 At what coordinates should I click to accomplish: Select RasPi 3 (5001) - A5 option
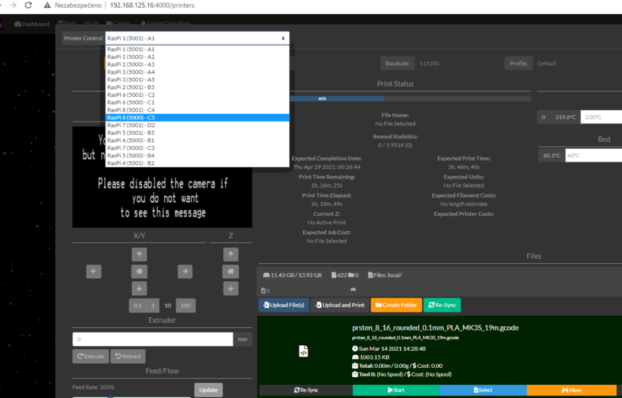click(197, 79)
